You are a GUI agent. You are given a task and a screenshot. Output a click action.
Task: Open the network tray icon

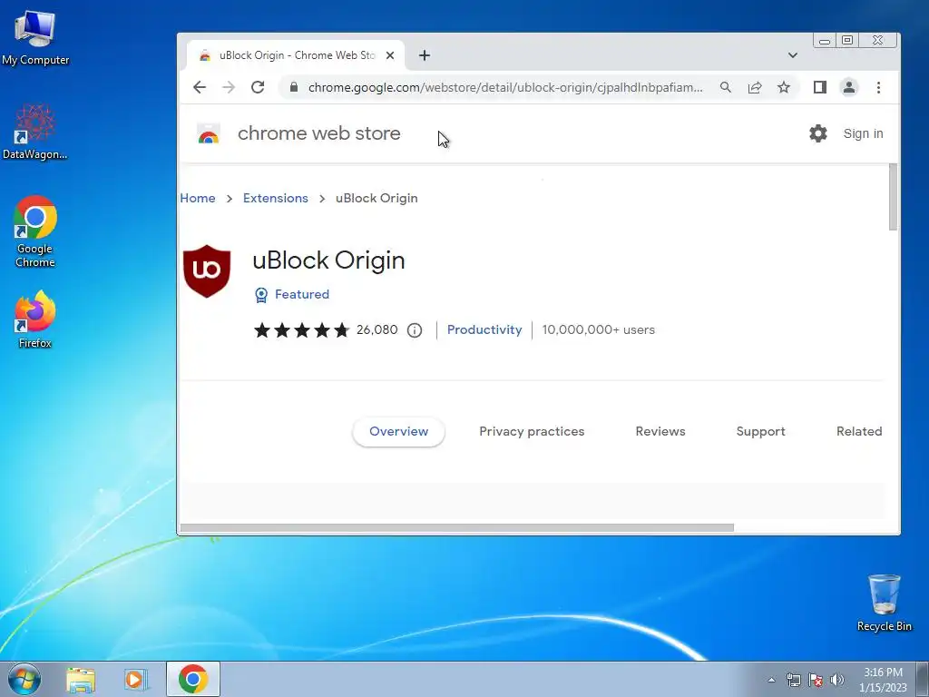(793, 680)
